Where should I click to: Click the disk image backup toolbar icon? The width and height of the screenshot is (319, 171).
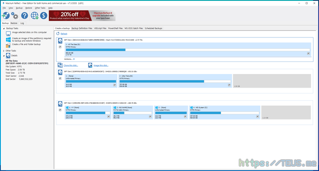tap(5, 16)
